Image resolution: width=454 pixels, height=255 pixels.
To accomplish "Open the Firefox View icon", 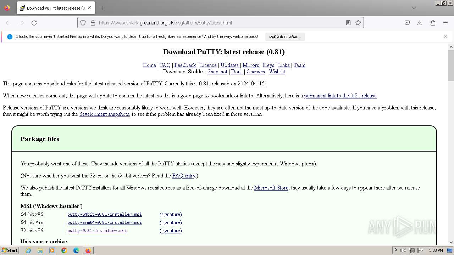I will [x=7, y=8].
